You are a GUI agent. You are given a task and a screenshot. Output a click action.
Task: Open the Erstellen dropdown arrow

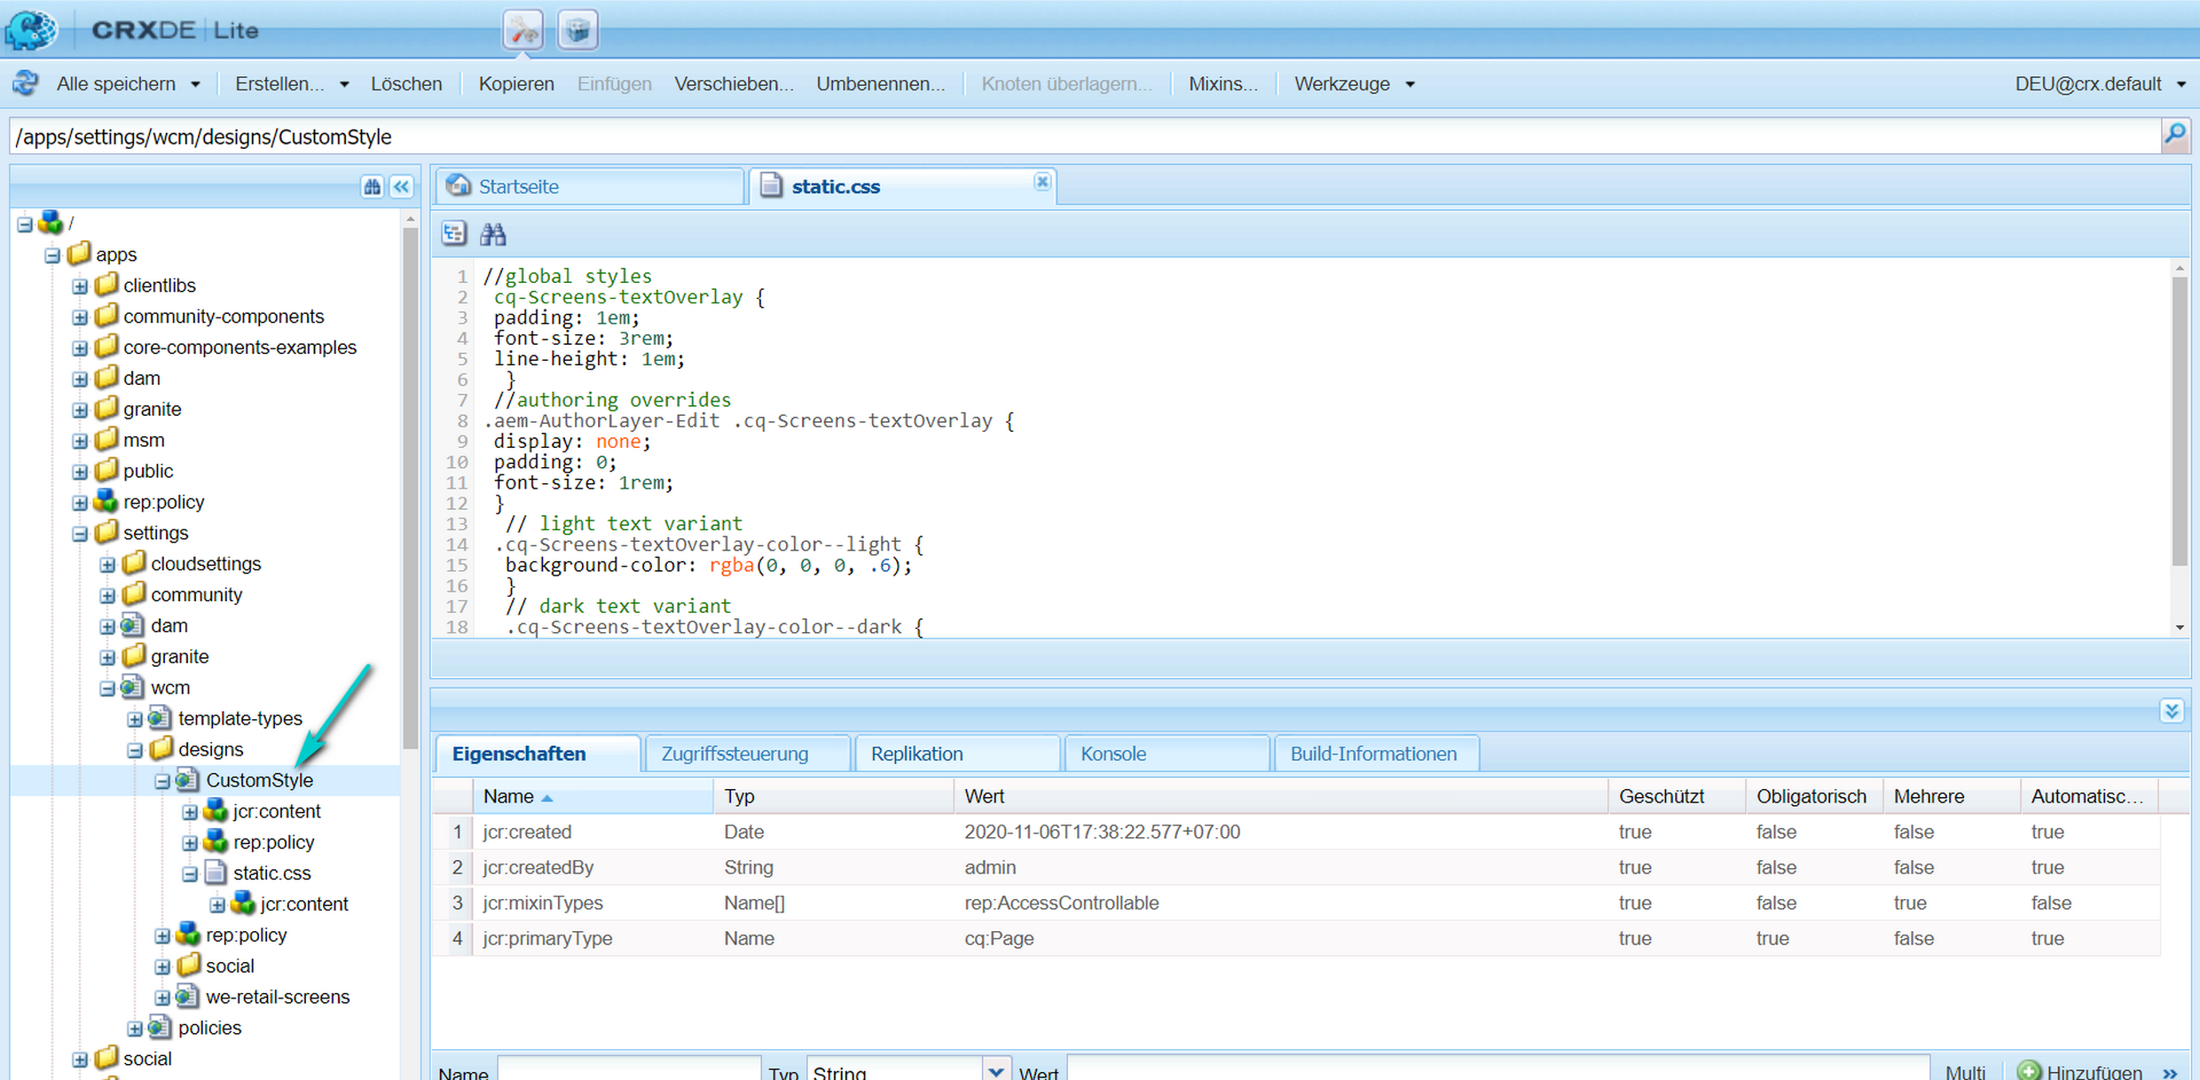point(344,84)
